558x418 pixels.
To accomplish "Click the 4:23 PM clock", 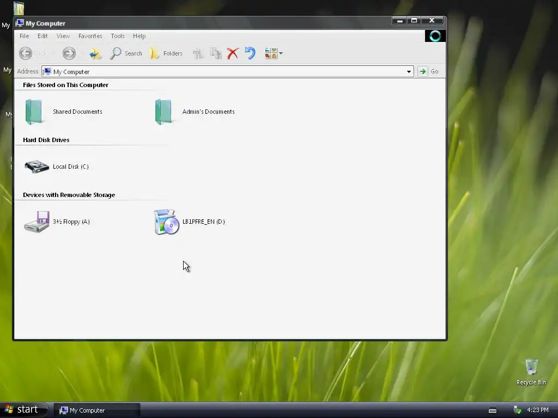I will pyautogui.click(x=538, y=410).
